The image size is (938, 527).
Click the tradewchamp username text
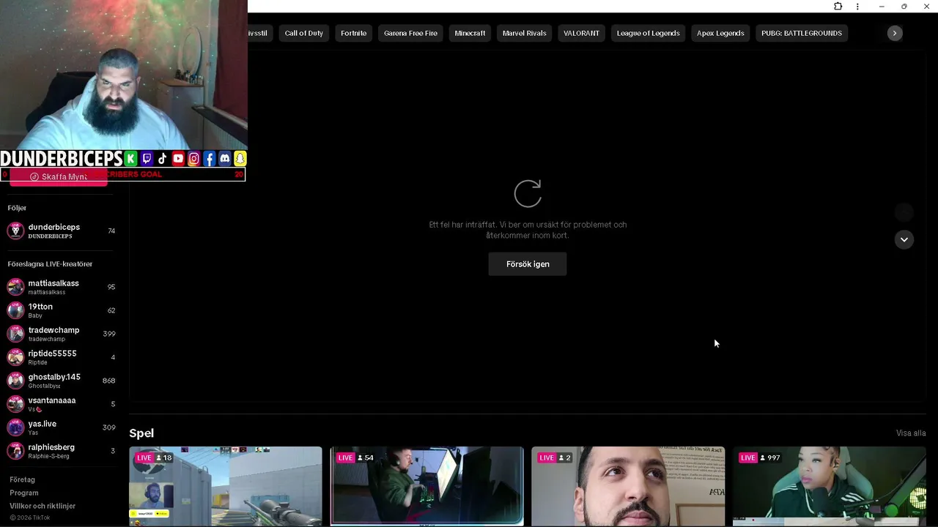[x=53, y=330]
